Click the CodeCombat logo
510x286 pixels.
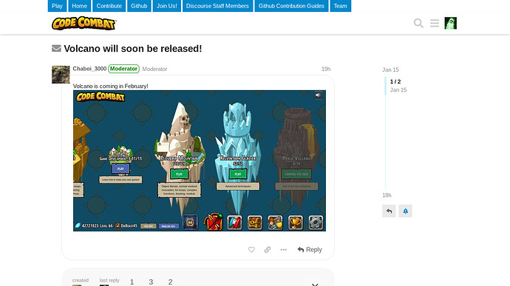(84, 23)
